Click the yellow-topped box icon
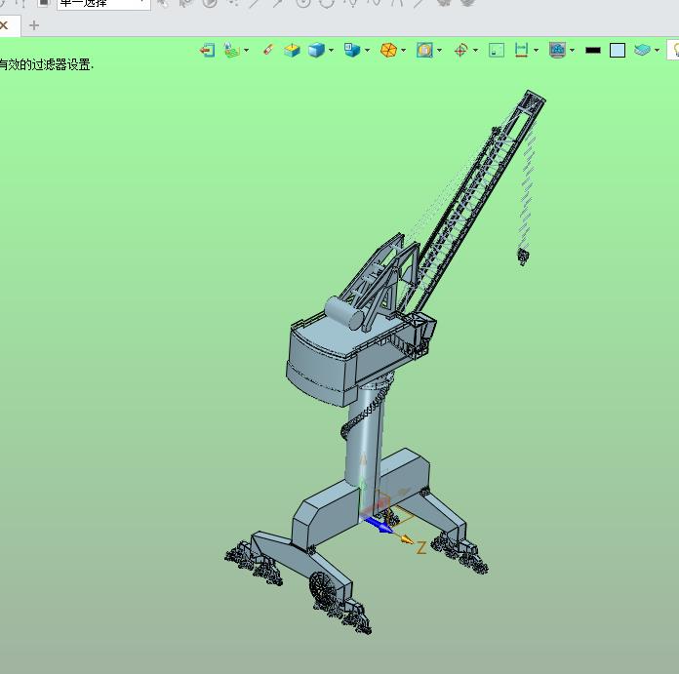Screen dimensions: 679x674 (292, 50)
